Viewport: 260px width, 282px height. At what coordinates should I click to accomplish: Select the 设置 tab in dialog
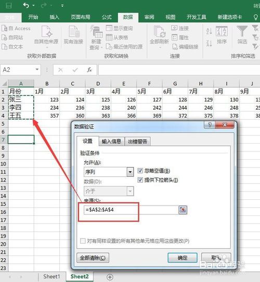pyautogui.click(x=87, y=141)
